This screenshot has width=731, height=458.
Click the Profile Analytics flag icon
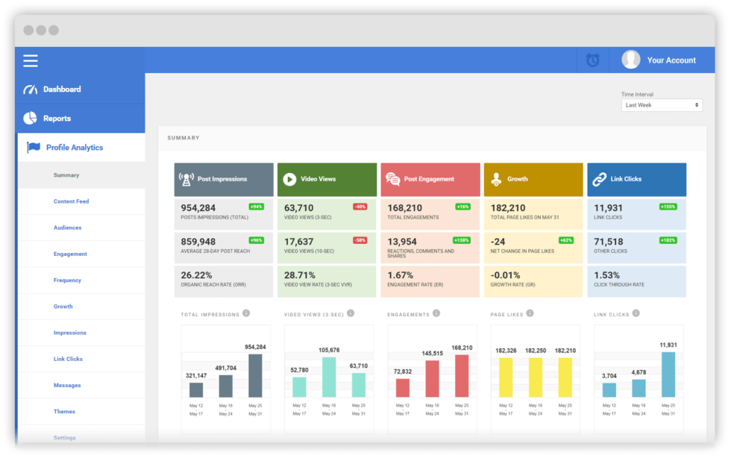pyautogui.click(x=33, y=147)
